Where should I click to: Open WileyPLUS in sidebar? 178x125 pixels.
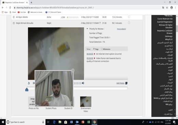click(x=169, y=40)
